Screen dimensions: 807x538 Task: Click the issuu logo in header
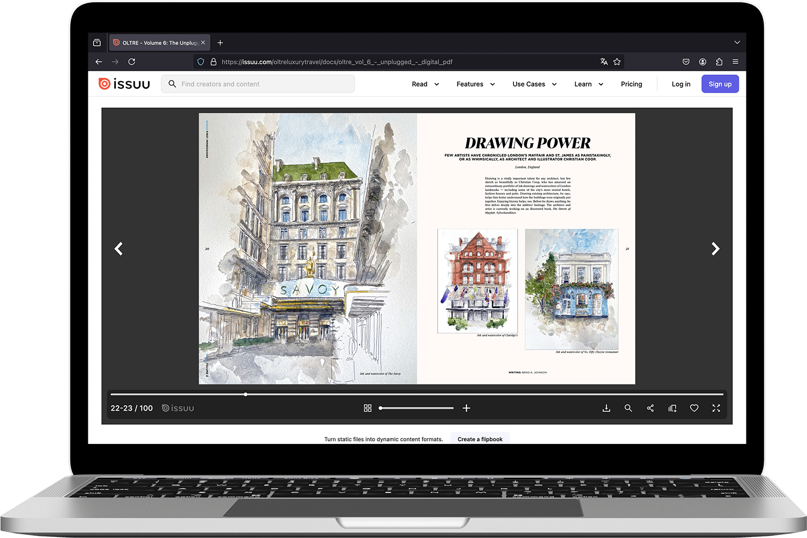(x=124, y=84)
